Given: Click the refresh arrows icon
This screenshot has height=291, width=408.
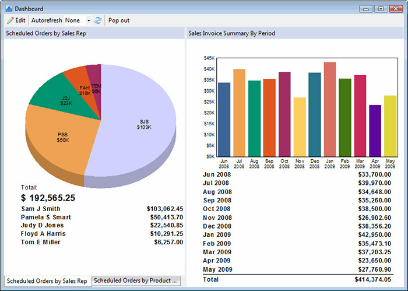Looking at the screenshot, I should (98, 20).
